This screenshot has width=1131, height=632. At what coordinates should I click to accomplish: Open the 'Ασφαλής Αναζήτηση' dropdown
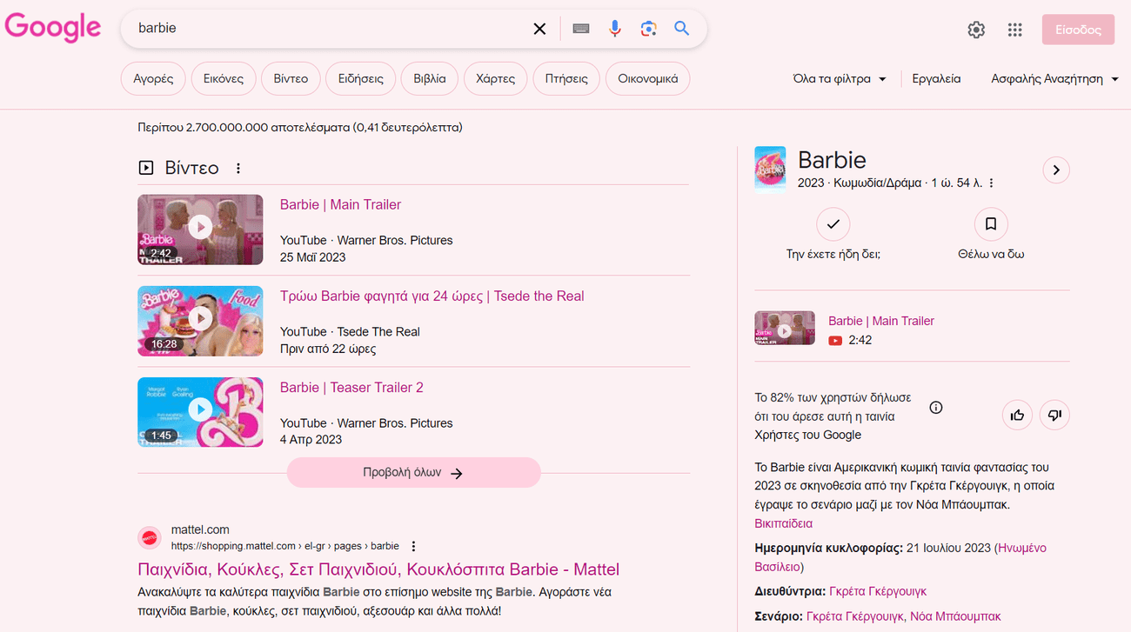[1053, 78]
